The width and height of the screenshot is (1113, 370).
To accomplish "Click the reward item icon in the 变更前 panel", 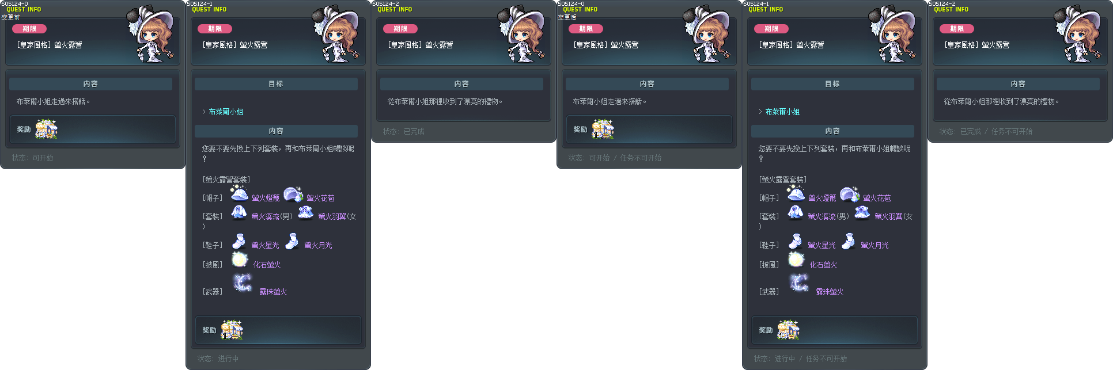I will pos(46,129).
